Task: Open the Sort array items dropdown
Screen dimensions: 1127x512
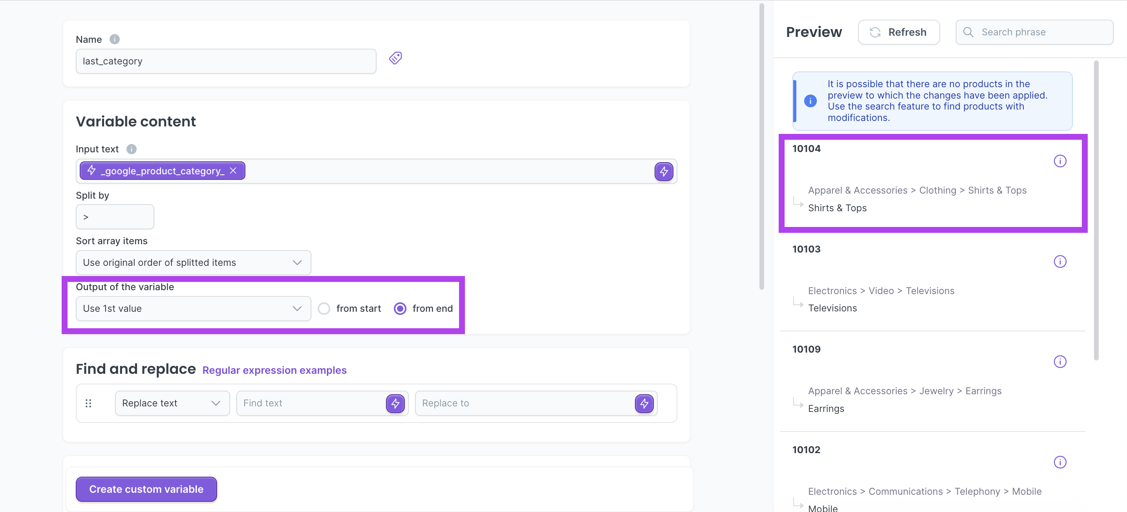Action: pyautogui.click(x=193, y=263)
